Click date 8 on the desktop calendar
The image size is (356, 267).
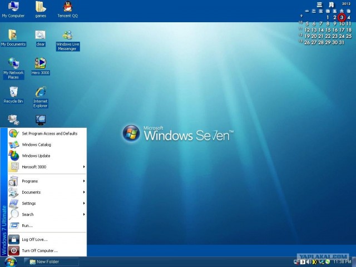(x=328, y=23)
